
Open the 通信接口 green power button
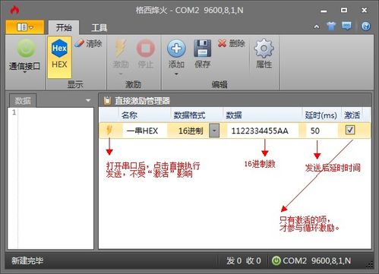point(26,48)
